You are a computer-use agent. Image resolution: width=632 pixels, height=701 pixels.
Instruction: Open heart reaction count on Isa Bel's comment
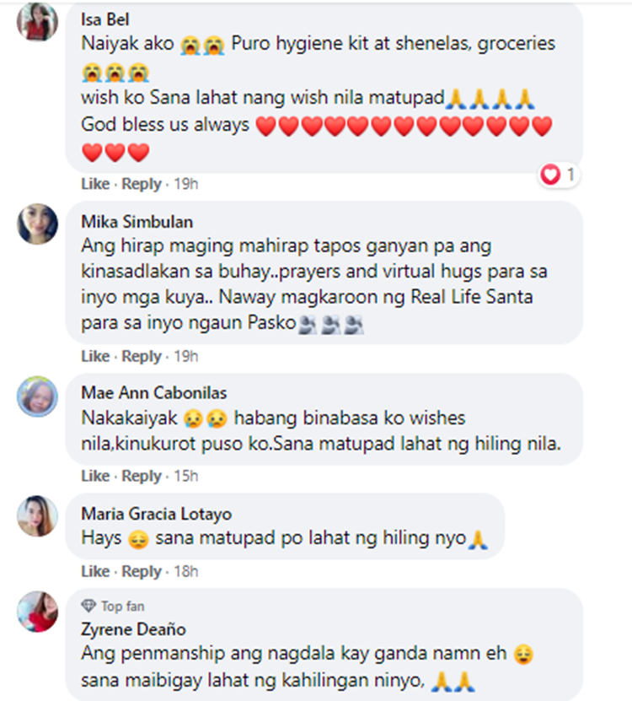[x=559, y=175]
